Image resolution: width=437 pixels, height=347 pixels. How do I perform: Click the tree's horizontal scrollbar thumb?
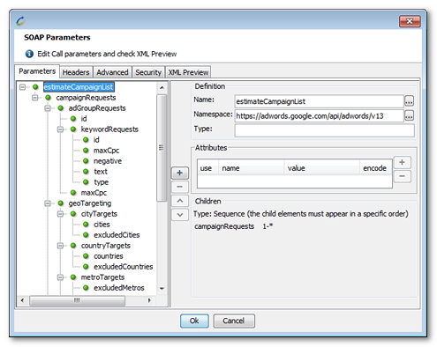click(x=77, y=300)
